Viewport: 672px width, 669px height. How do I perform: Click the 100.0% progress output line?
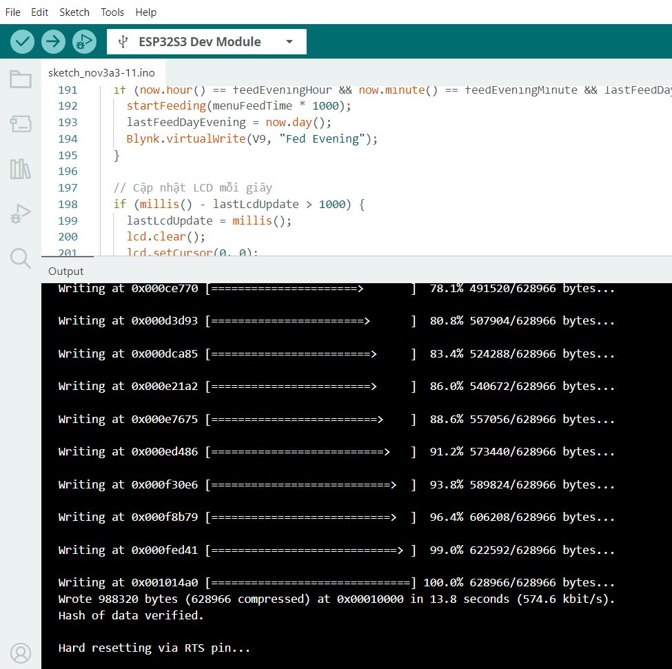[x=336, y=583]
